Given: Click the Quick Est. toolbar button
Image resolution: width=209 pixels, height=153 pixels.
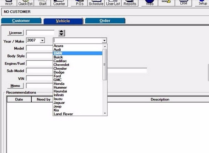Looking at the screenshot, I should tap(26, 3).
